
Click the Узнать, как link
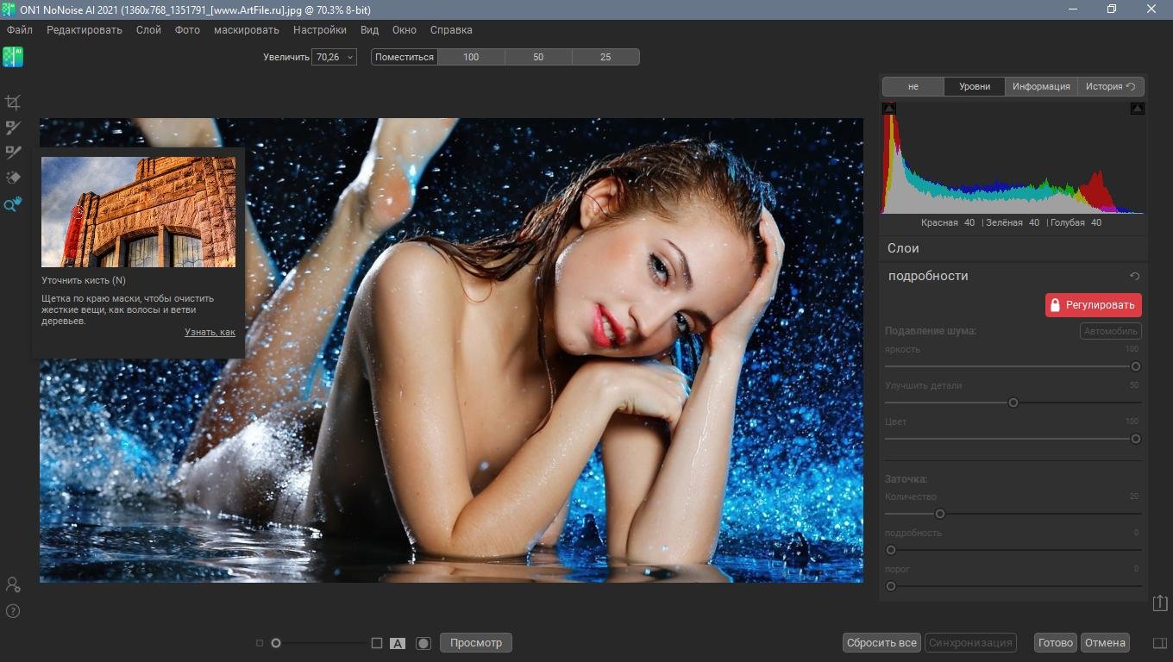coord(210,332)
